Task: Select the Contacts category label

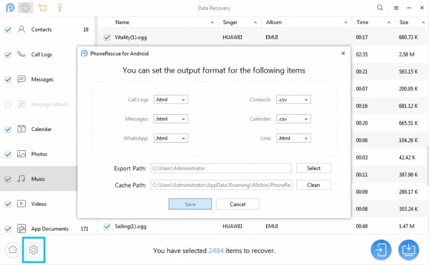Action: [41, 30]
